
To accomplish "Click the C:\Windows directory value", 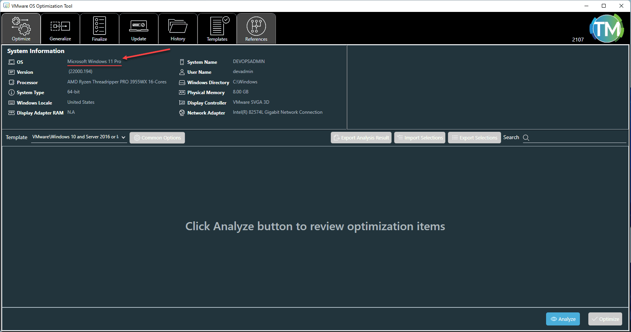I will tap(245, 82).
